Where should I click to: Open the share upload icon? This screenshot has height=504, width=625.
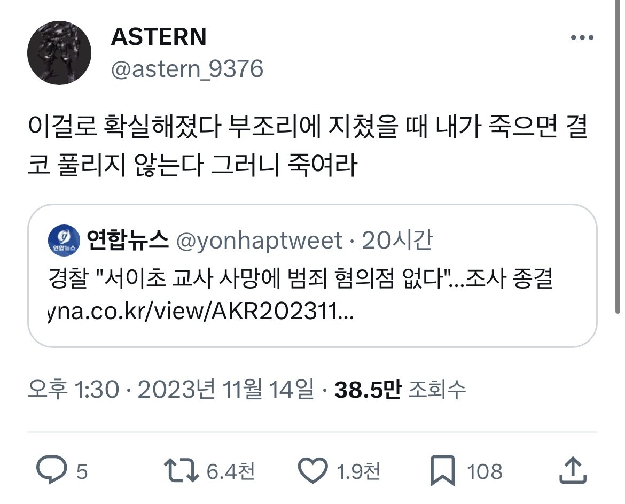573,470
